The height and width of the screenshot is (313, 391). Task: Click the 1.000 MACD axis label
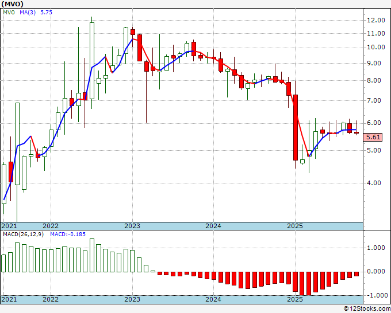pyautogui.click(x=376, y=248)
